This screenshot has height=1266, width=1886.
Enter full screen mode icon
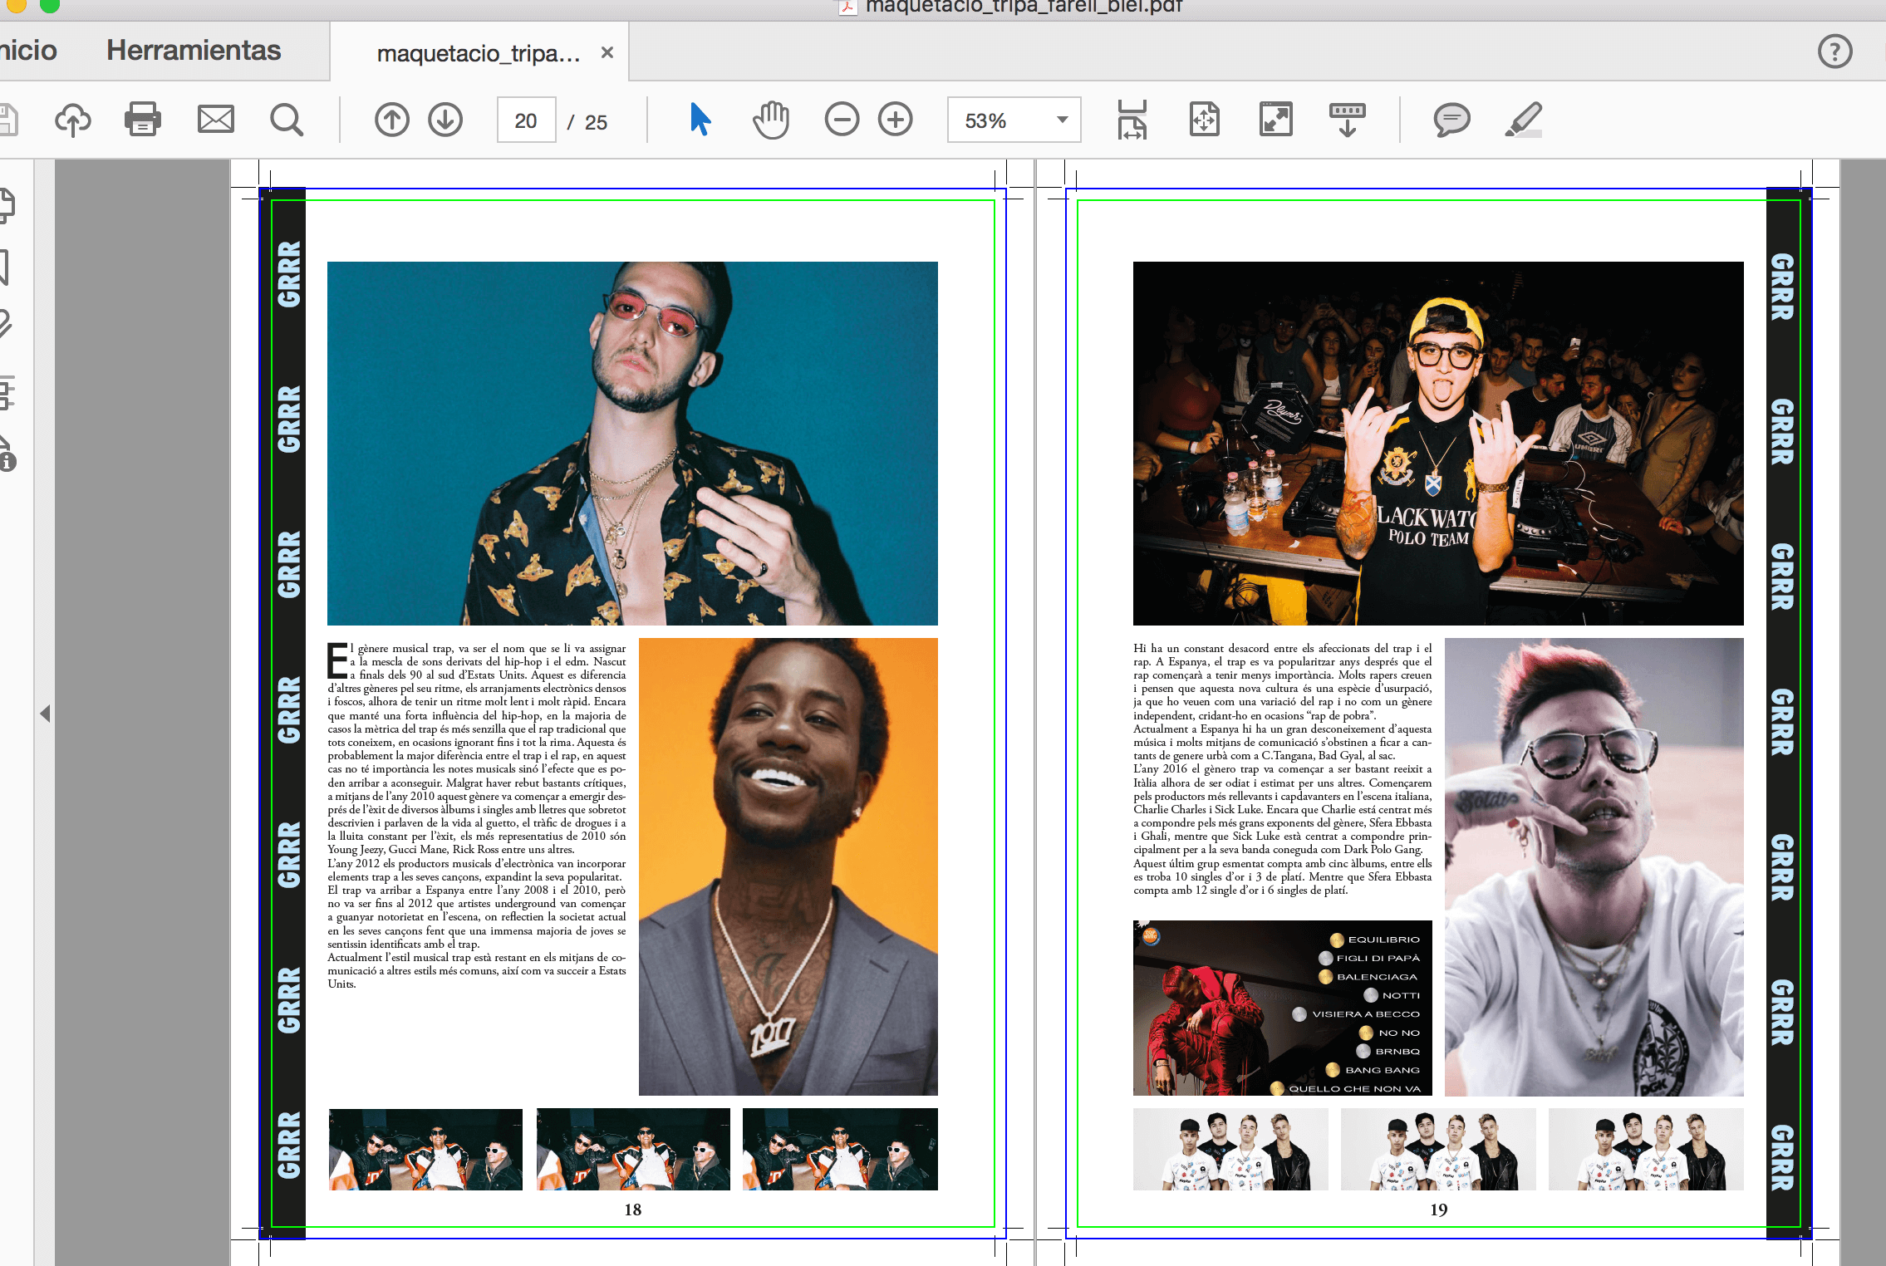(1276, 120)
